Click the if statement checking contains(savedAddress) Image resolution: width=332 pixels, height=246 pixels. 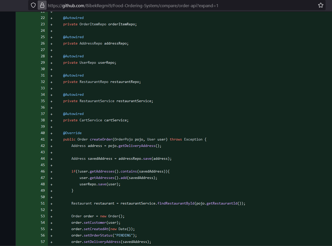tap(120, 171)
